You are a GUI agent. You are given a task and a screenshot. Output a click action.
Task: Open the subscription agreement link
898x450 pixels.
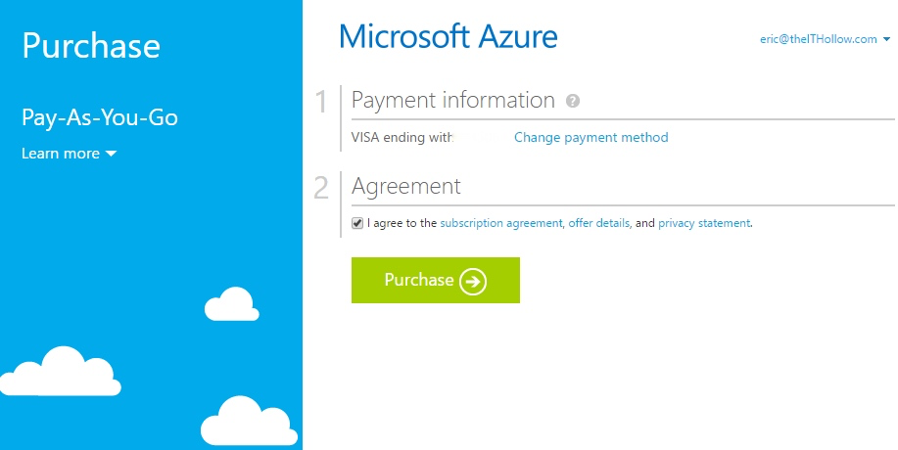tap(500, 223)
